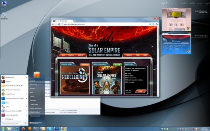The image size is (210, 131).
Task: Switch to the my files tab
Action: pos(183,3)
